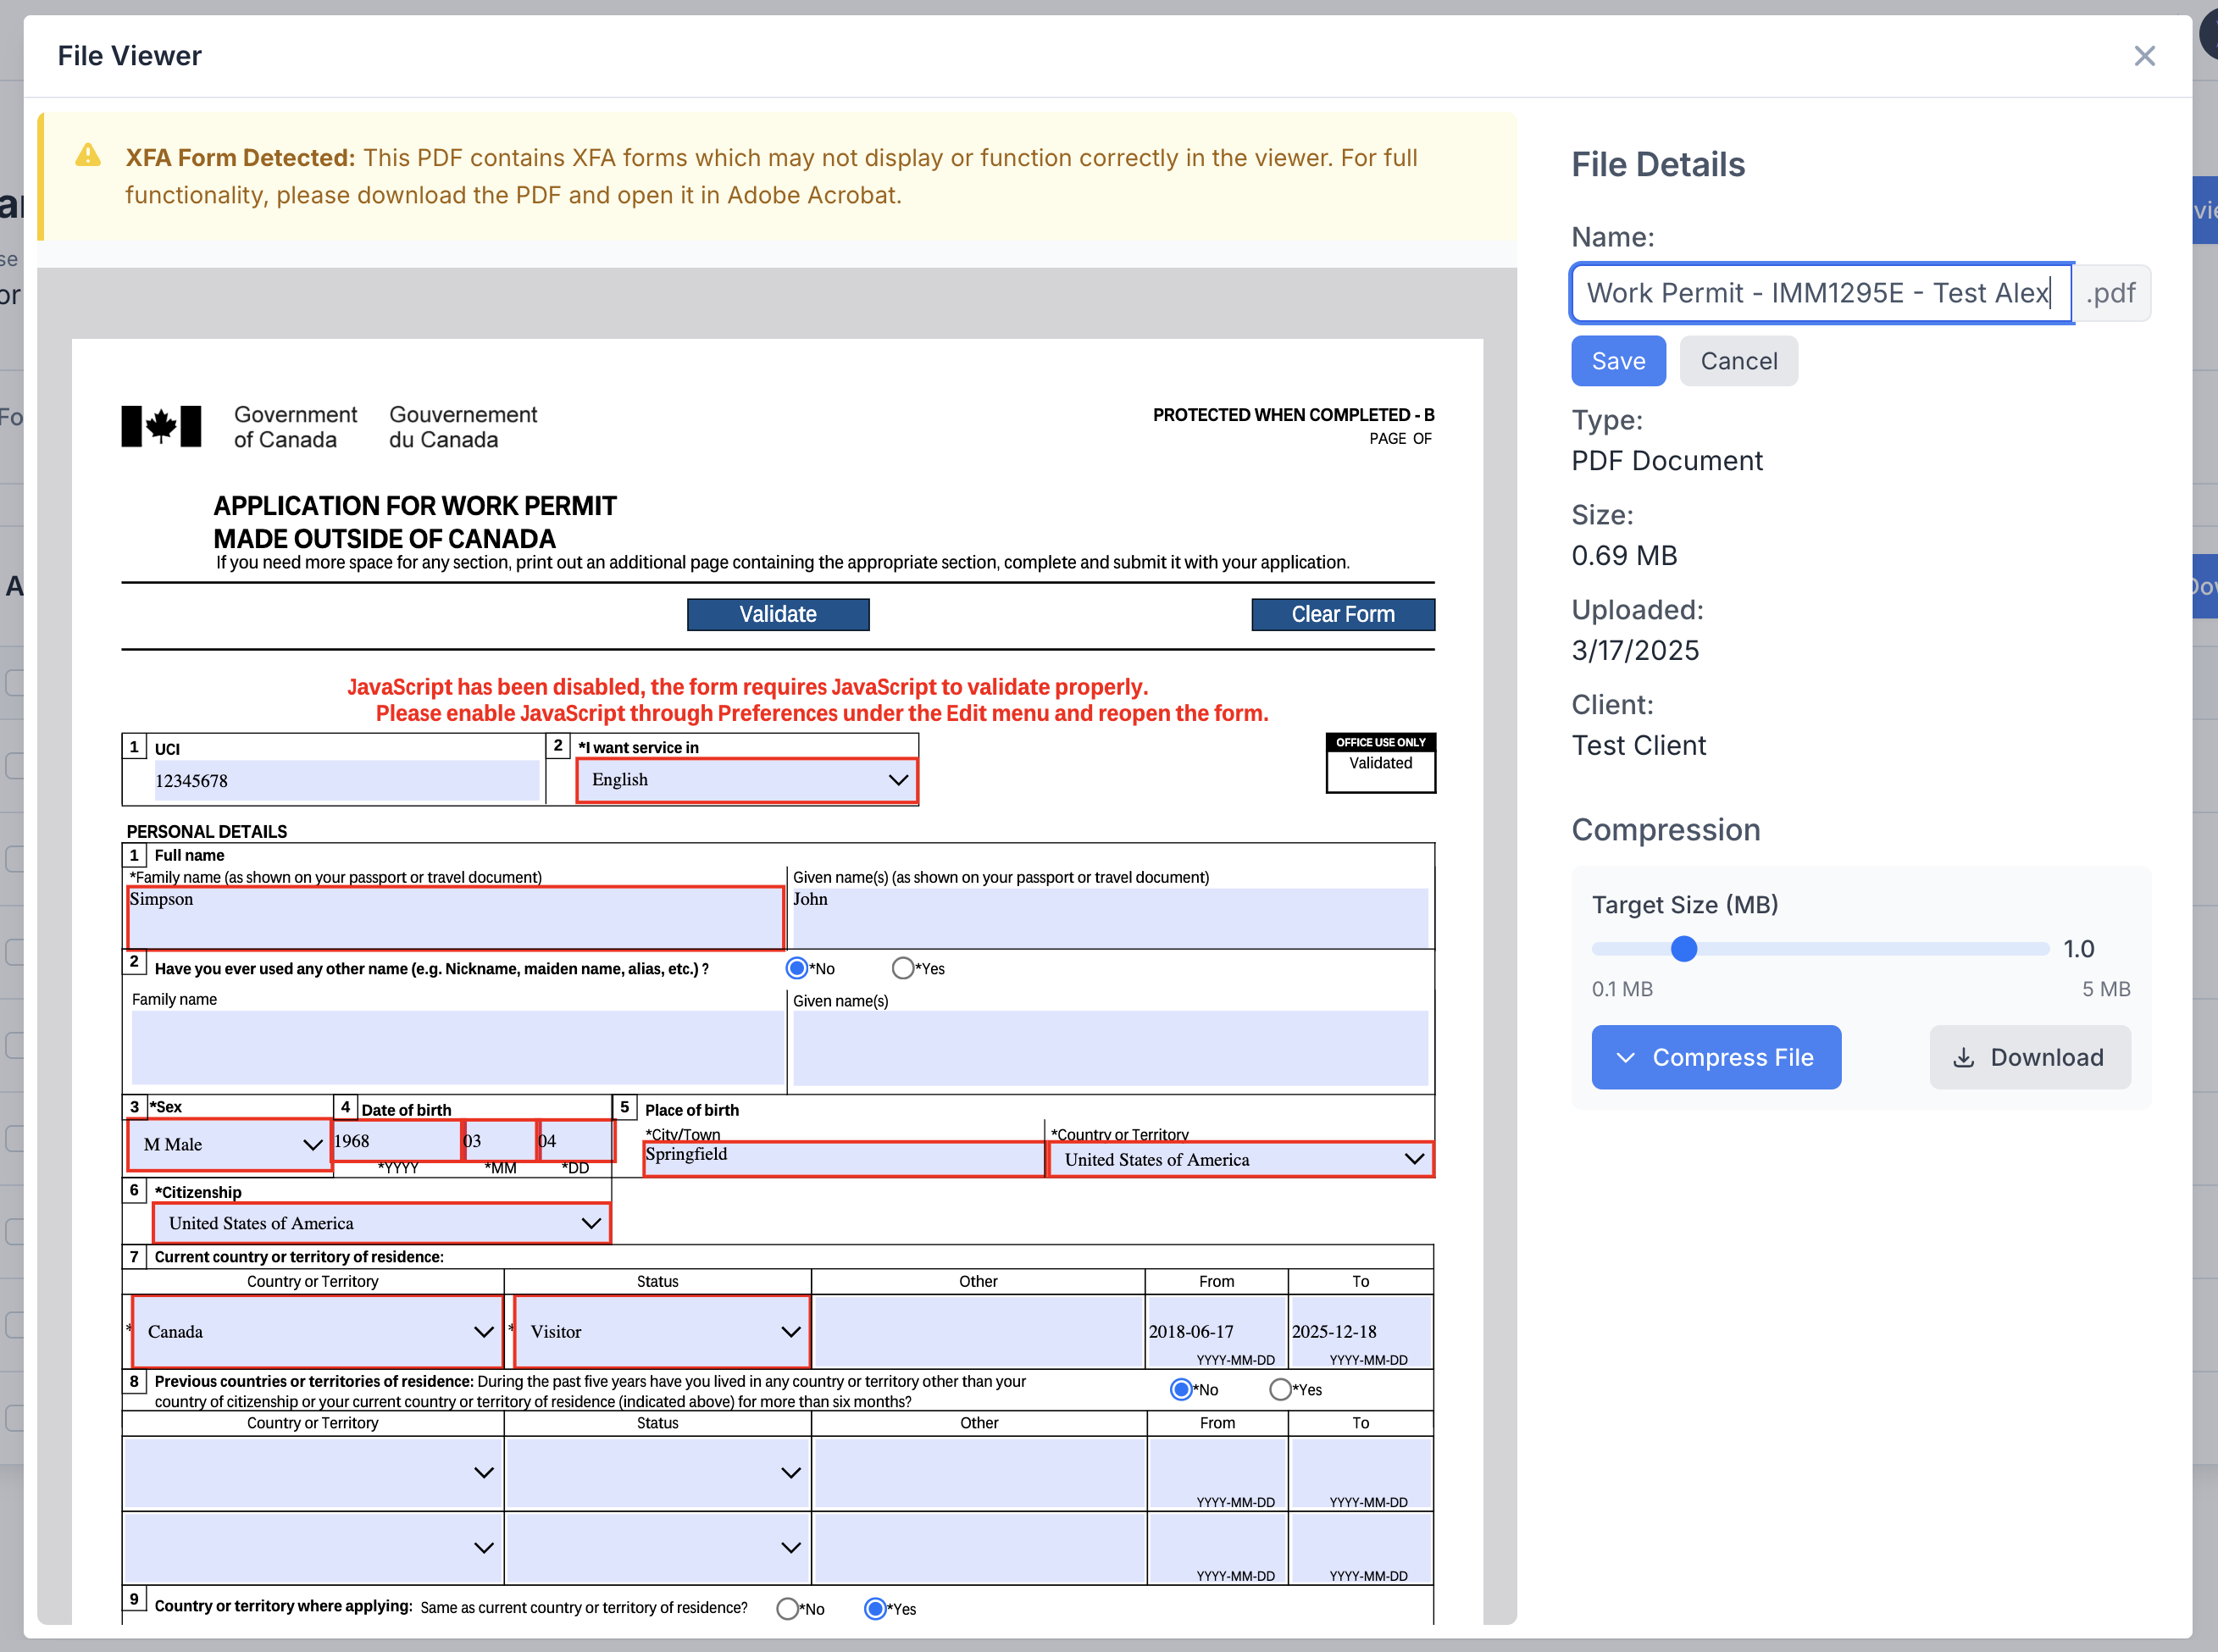Open second empty previous status dropdown

pyautogui.click(x=658, y=1547)
